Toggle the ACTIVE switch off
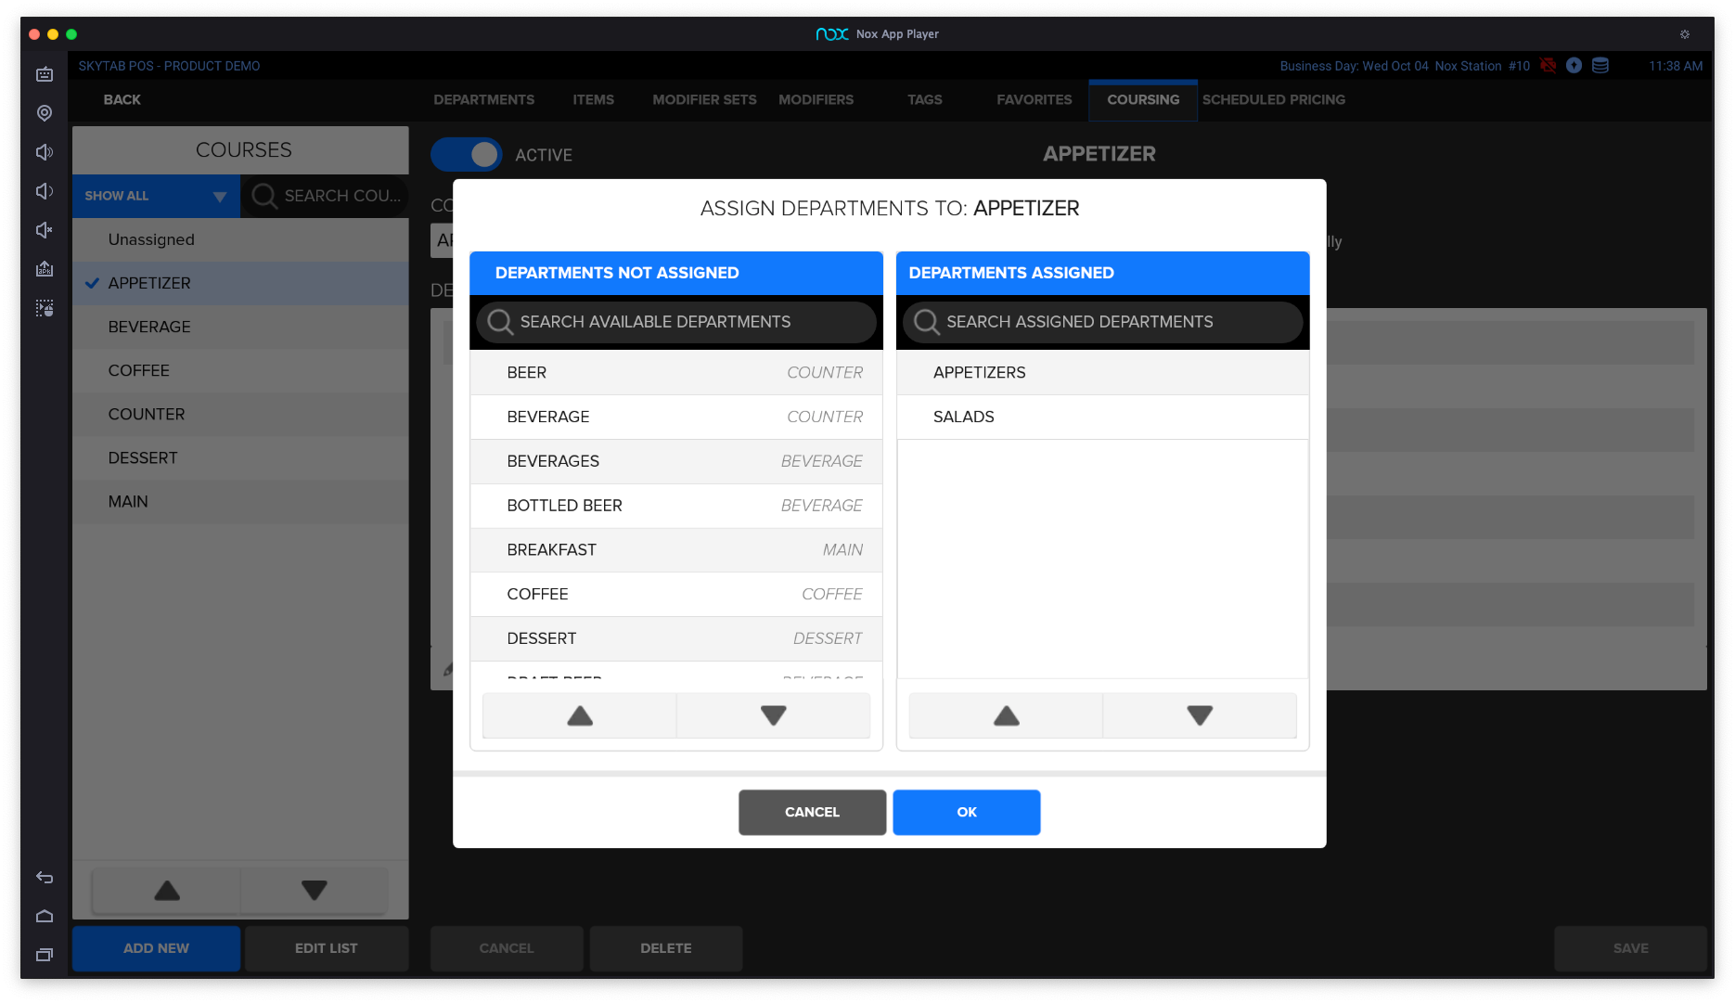This screenshot has height=1003, width=1735. tap(466, 155)
